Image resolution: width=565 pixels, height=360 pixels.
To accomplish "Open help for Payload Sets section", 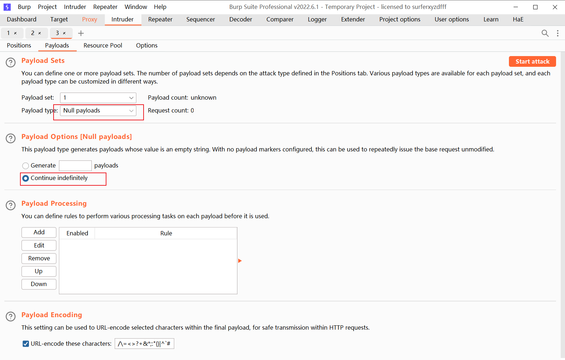I will pos(11,62).
